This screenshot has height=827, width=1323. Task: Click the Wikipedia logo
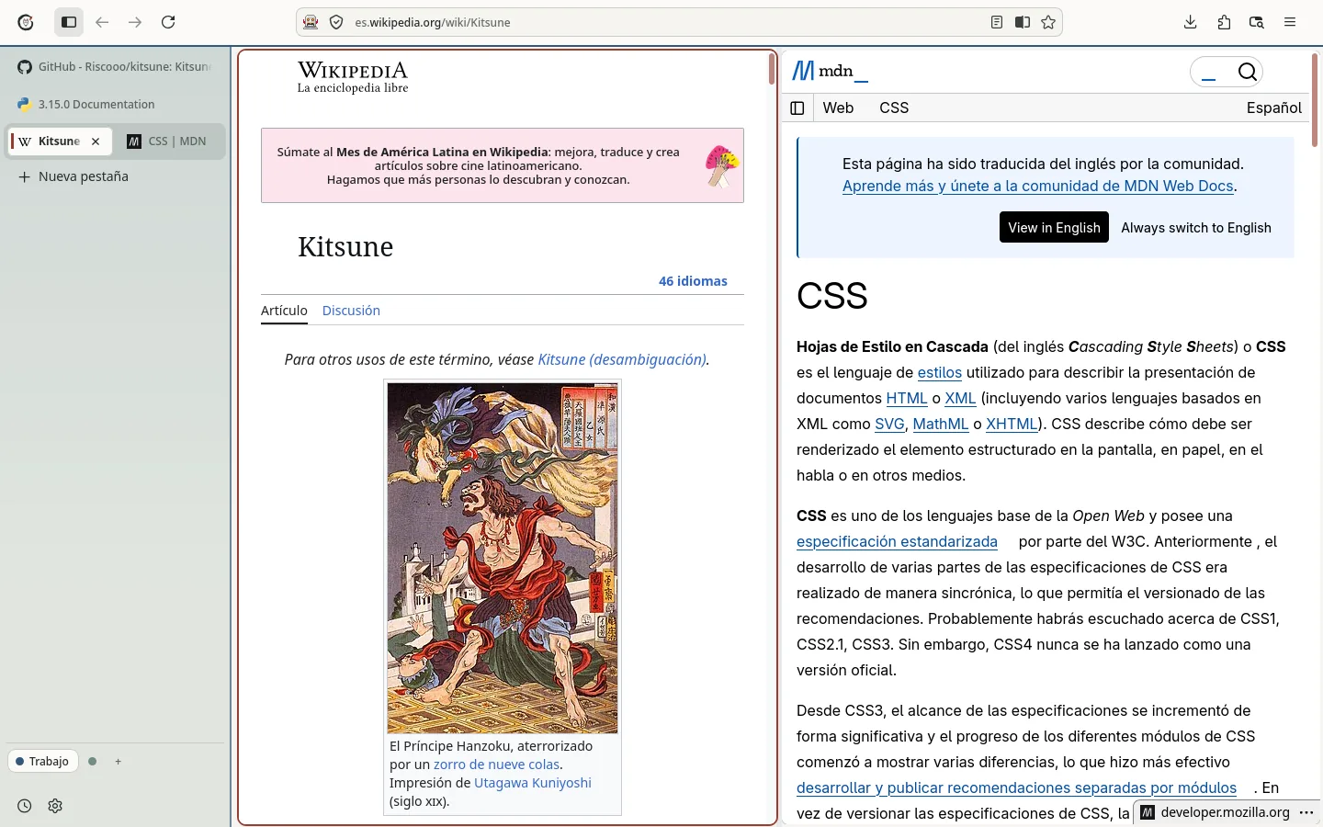point(353,77)
